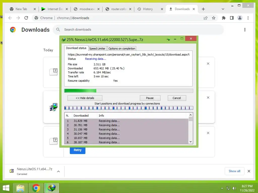The width and height of the screenshot is (258, 193).
Task: Open Internet Download Manager from taskbar
Action: click(52, 188)
